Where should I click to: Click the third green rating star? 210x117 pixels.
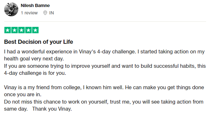pos(21,30)
